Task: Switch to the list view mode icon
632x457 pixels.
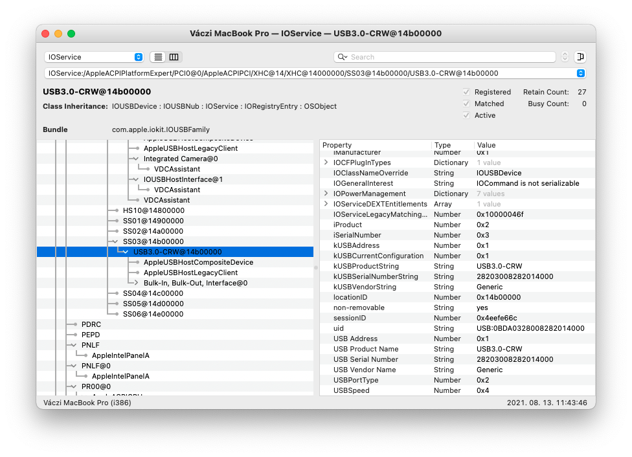Action: (x=158, y=57)
